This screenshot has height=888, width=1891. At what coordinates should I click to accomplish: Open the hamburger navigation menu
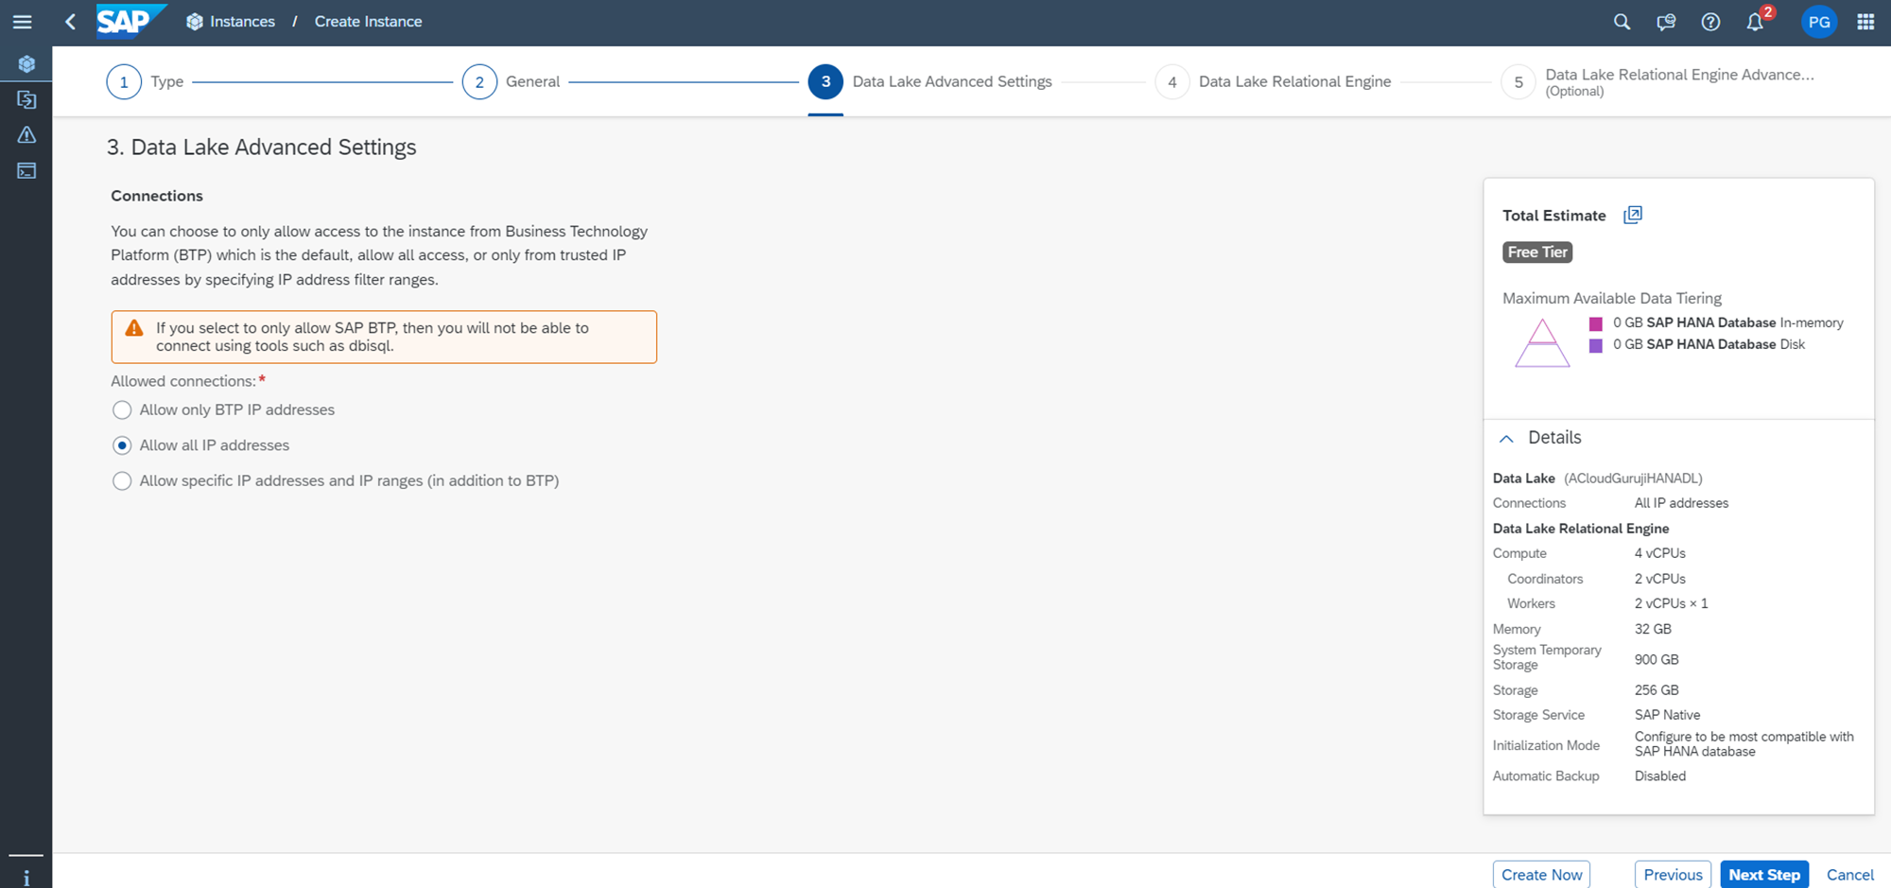pyautogui.click(x=23, y=22)
